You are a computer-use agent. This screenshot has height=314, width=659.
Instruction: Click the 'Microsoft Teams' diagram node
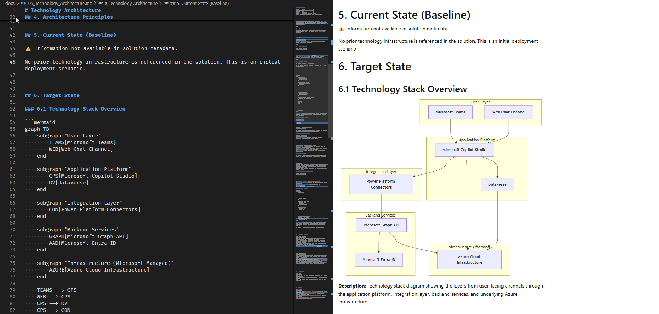click(450, 112)
